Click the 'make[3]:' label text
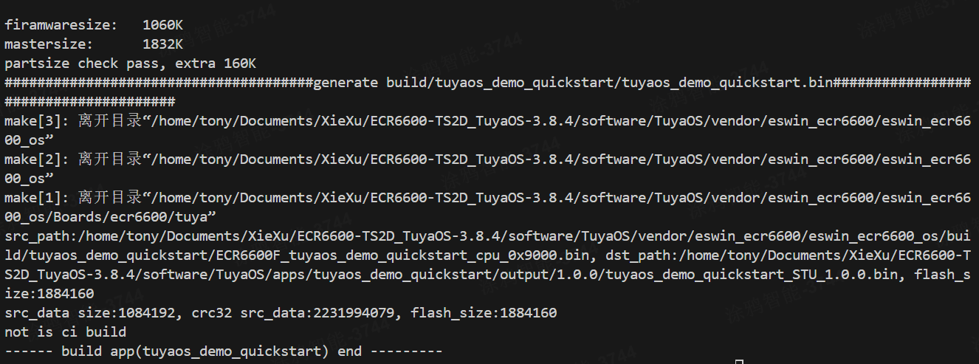The width and height of the screenshot is (979, 364). (x=37, y=120)
